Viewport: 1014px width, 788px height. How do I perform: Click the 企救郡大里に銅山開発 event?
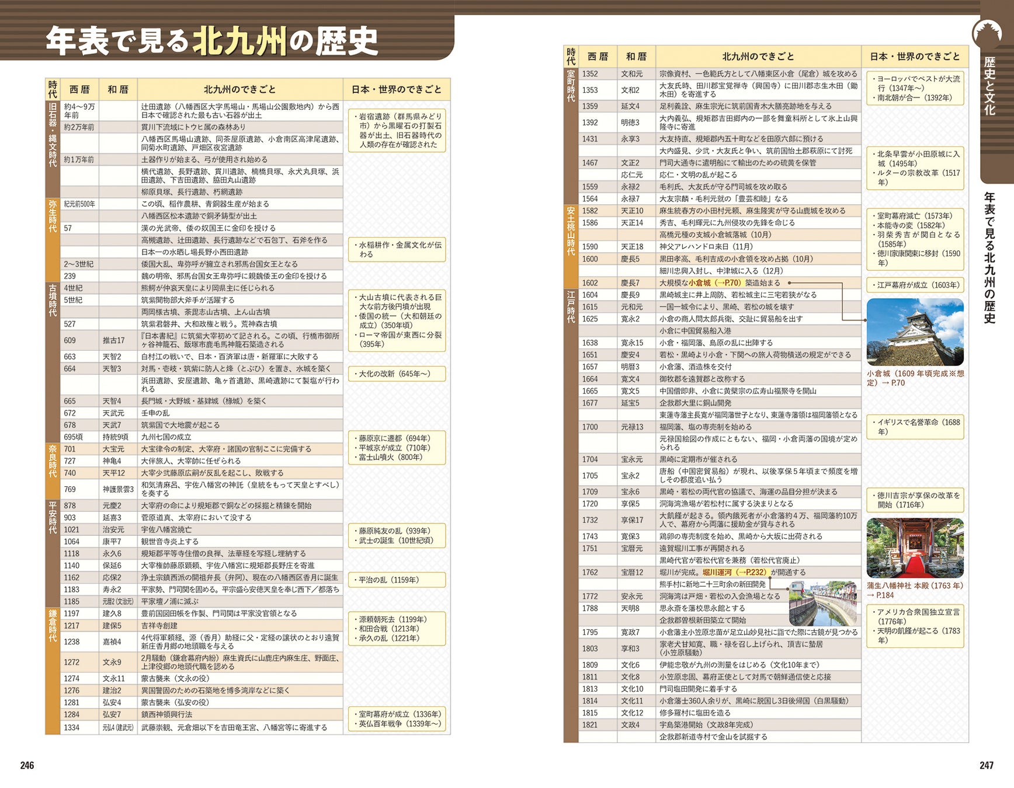coord(758,403)
